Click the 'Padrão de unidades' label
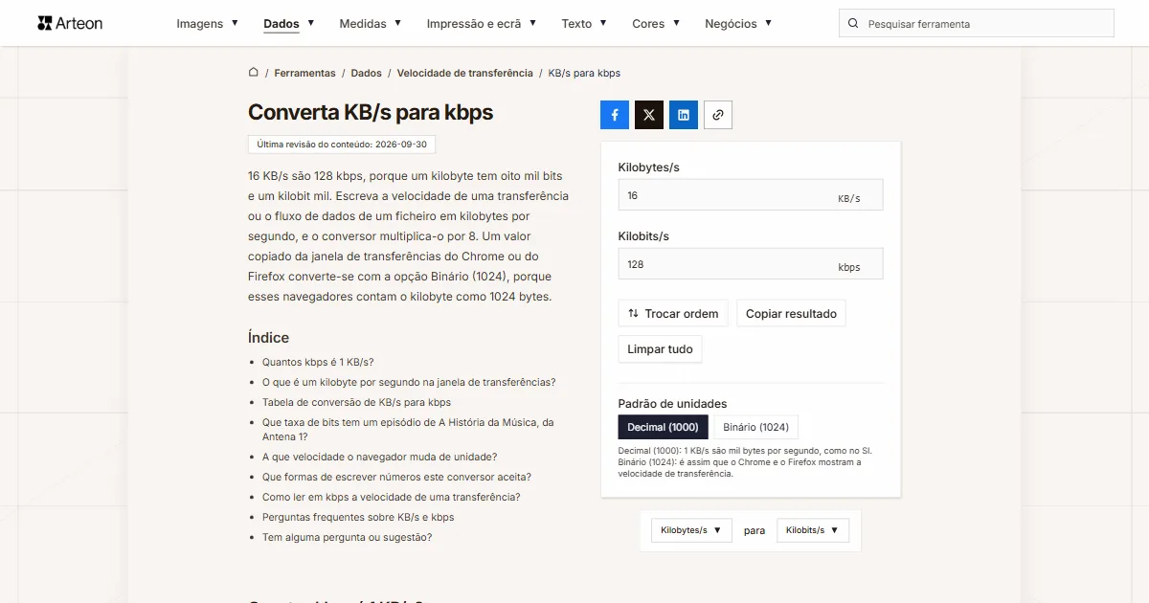This screenshot has height=603, width=1149. click(x=672, y=403)
